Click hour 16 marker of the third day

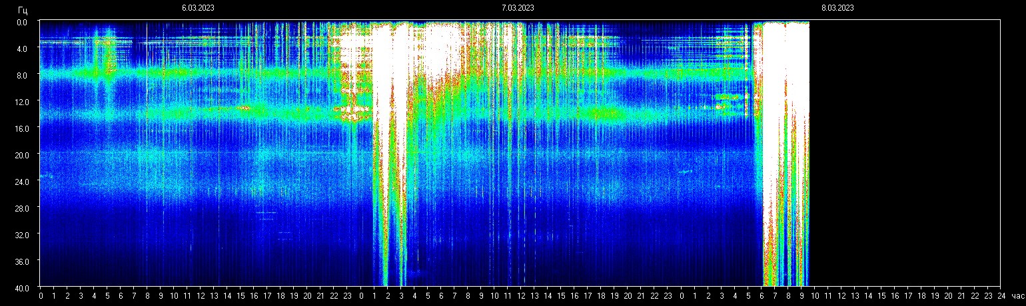(894, 296)
